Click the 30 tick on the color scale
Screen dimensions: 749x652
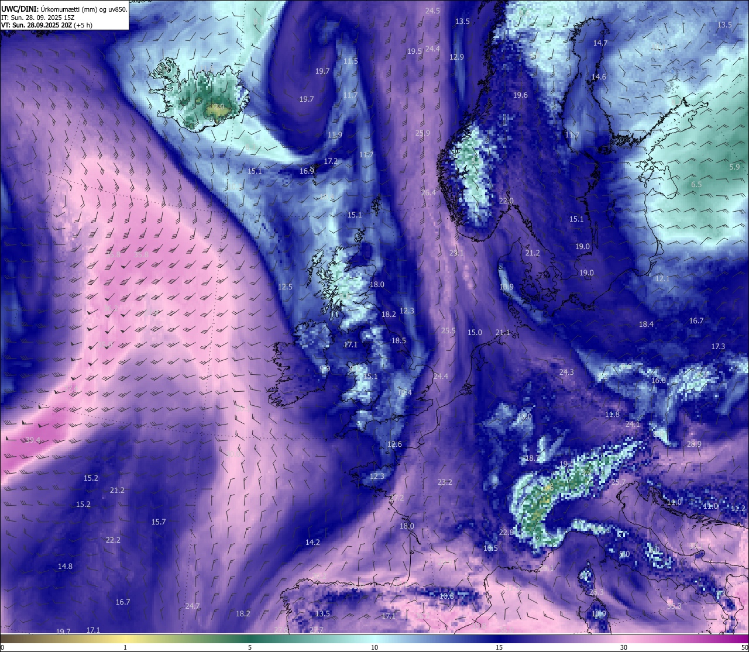click(x=624, y=647)
